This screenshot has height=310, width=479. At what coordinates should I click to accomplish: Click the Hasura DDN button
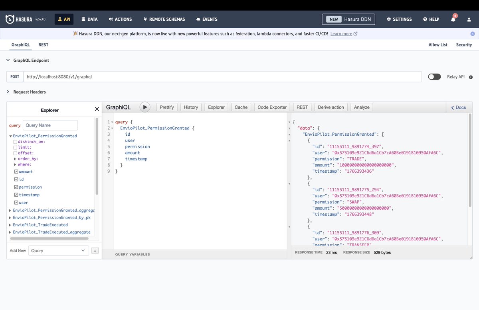coord(348,19)
